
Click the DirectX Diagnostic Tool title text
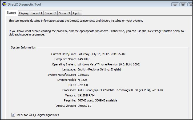click(x=24, y=5)
